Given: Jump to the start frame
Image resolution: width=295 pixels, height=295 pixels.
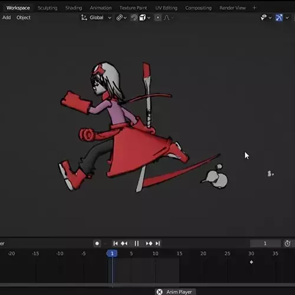Looking at the screenshot, I should point(116,244).
